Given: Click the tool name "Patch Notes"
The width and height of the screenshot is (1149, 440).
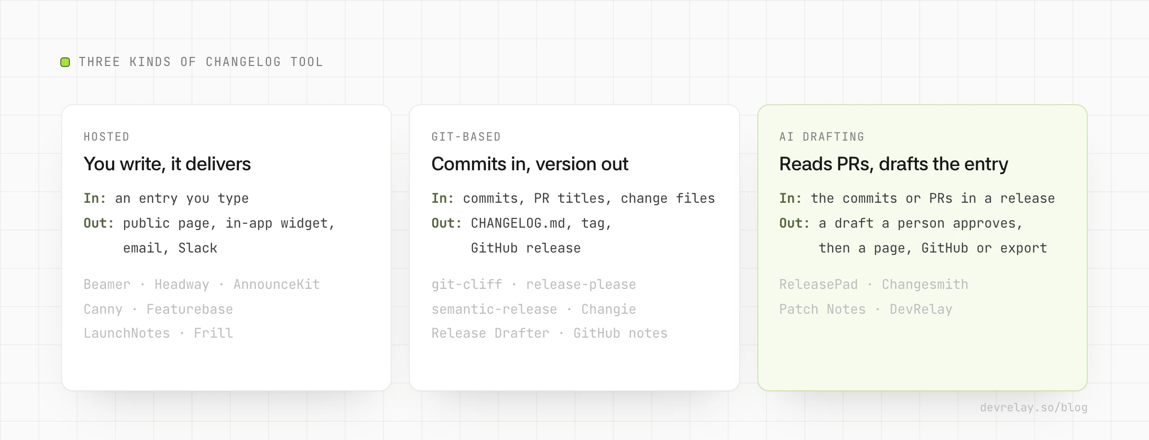Looking at the screenshot, I should pyautogui.click(x=822, y=309).
